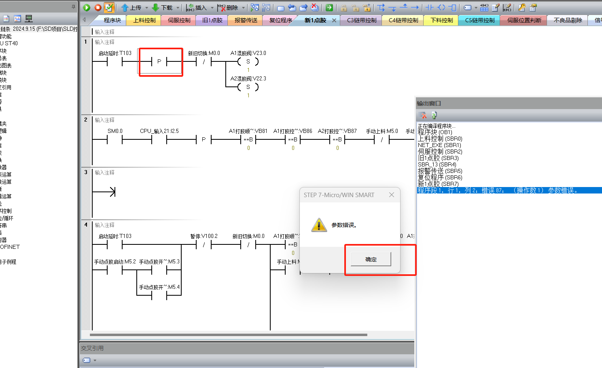This screenshot has height=368, width=602.
Task: Click the pause status monitoring icon
Action: (266, 8)
